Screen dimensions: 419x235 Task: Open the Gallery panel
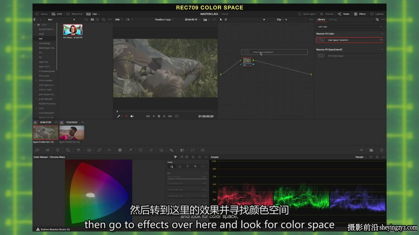click(42, 14)
